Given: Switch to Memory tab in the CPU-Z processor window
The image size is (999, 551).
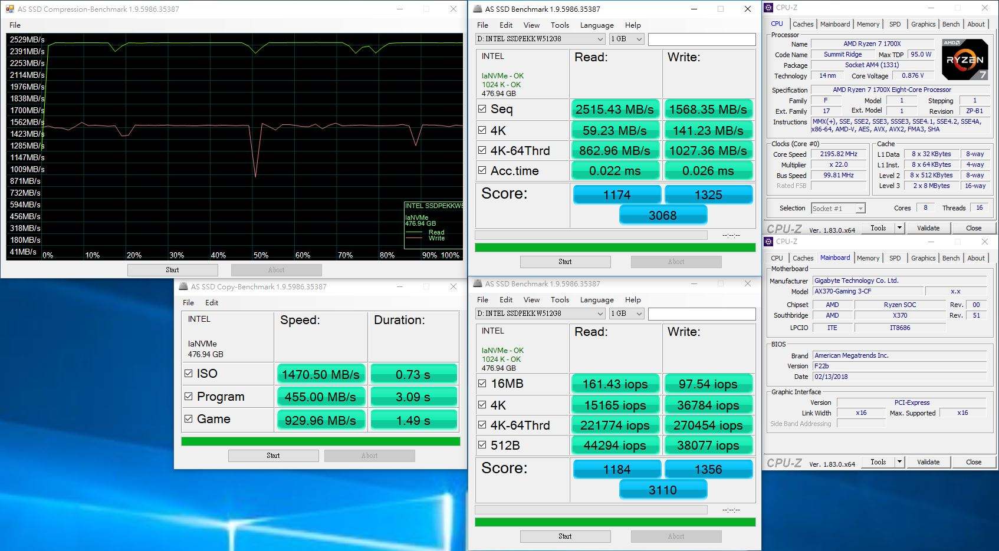Looking at the screenshot, I should click(868, 24).
